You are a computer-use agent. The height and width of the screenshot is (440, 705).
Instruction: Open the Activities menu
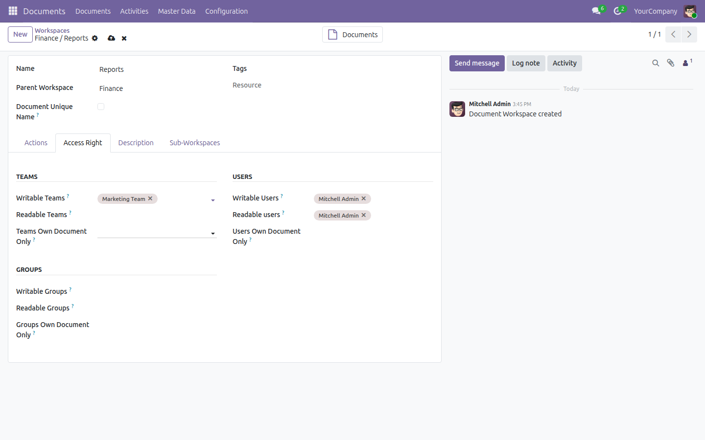(134, 11)
